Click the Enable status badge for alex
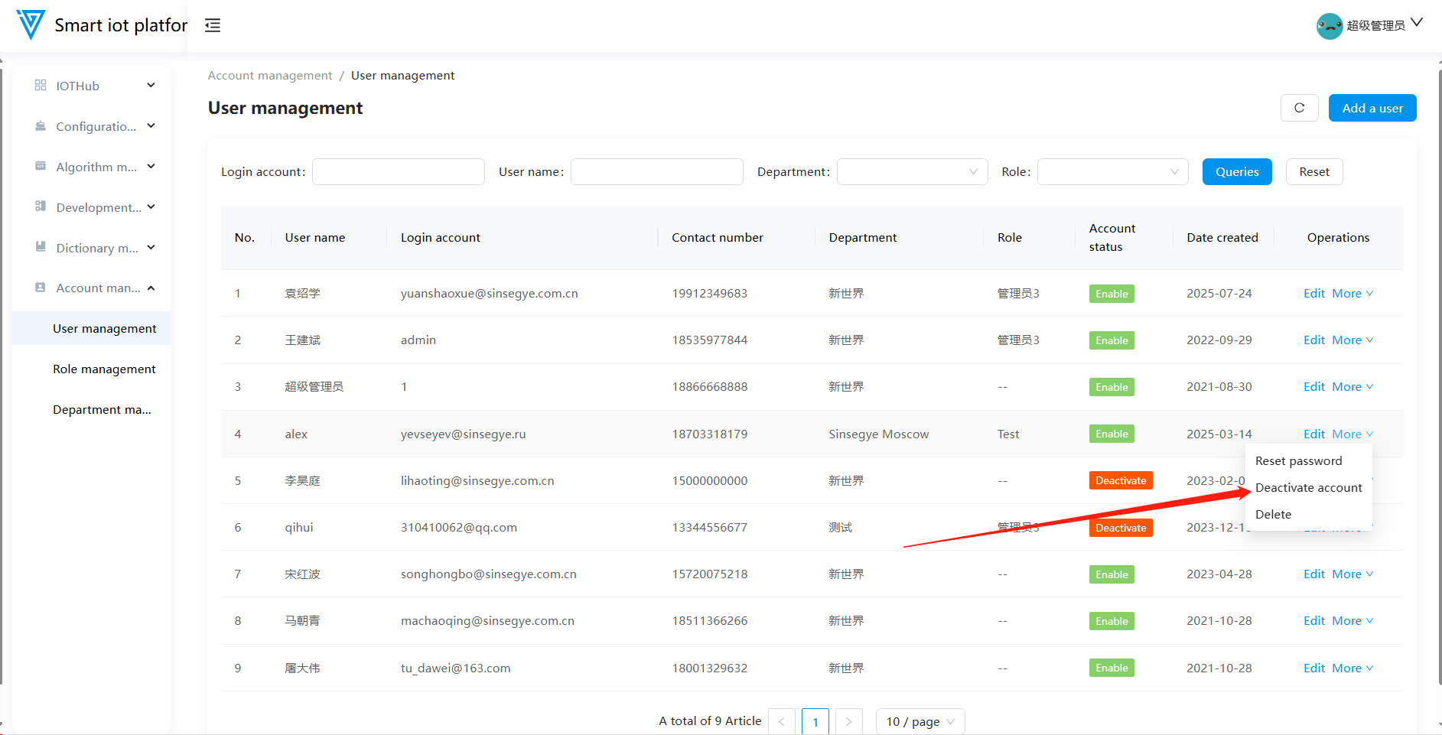1442x735 pixels. pyautogui.click(x=1111, y=434)
